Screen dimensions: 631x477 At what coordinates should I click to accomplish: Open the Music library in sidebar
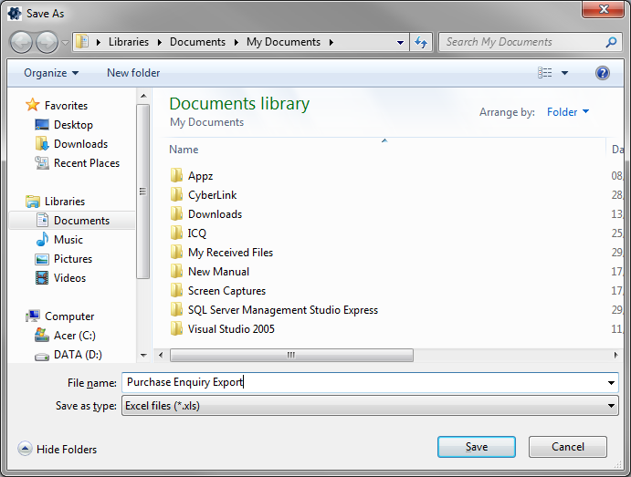point(68,240)
